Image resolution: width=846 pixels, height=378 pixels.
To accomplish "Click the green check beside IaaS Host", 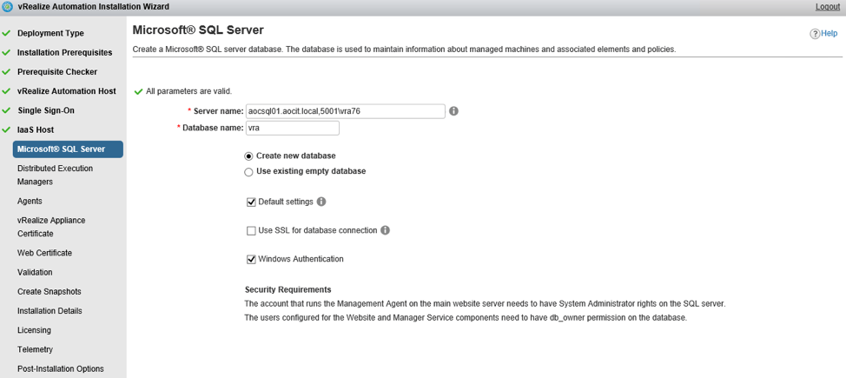I will [6, 129].
